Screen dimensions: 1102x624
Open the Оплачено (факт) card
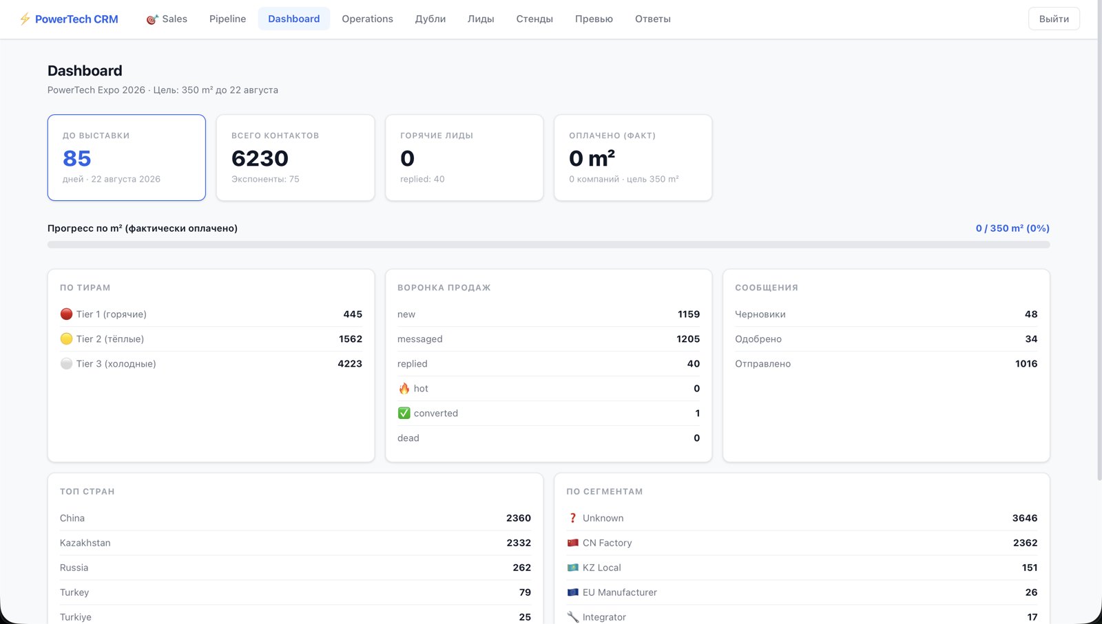(633, 158)
